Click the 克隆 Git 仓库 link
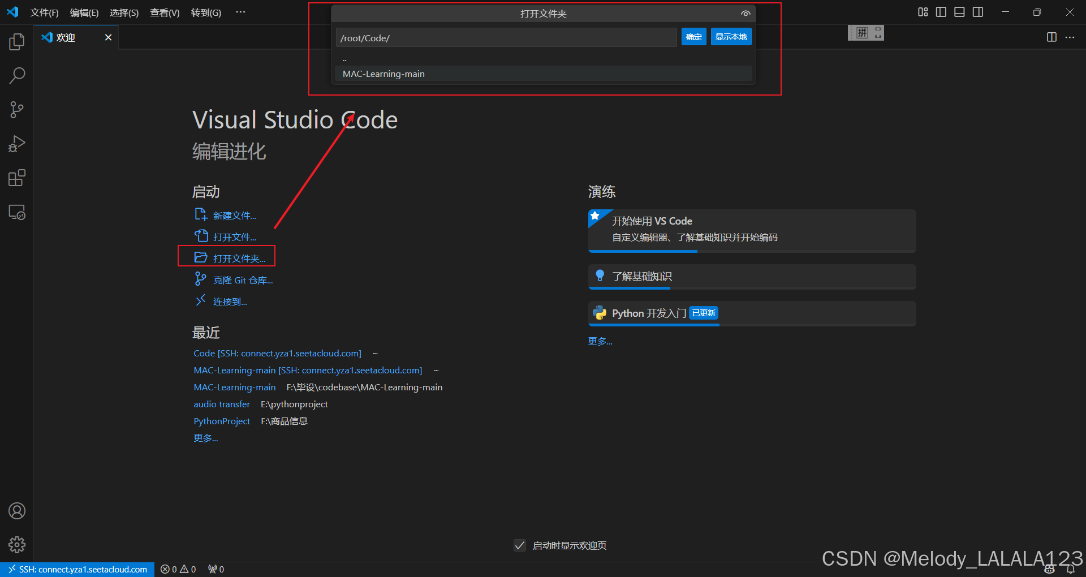Viewport: 1086px width, 577px height. pyautogui.click(x=243, y=280)
